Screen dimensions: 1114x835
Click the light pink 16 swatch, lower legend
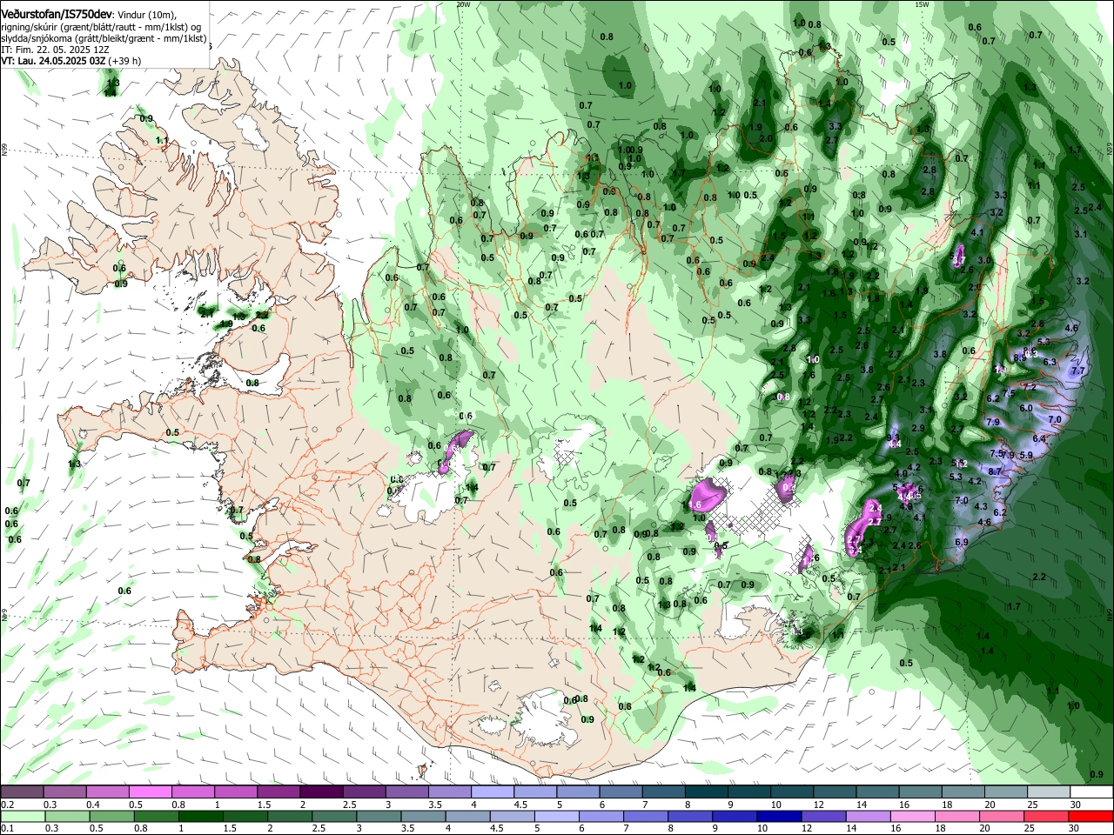[x=913, y=816]
